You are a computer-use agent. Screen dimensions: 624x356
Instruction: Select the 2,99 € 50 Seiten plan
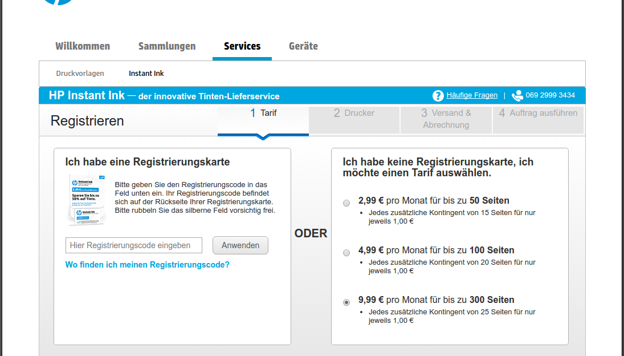346,203
